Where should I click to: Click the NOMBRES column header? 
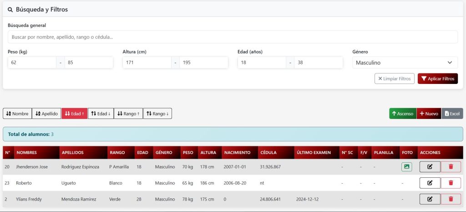pos(26,152)
